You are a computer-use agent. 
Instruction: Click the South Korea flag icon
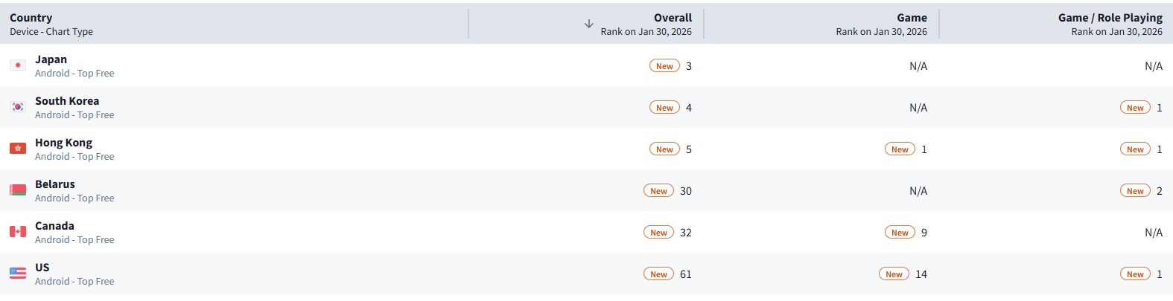[x=18, y=107]
